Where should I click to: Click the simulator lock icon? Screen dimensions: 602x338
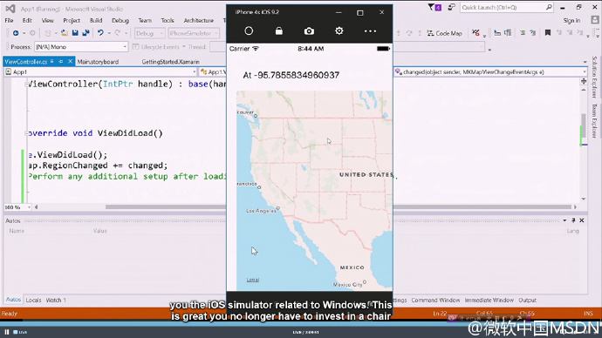[x=279, y=31]
